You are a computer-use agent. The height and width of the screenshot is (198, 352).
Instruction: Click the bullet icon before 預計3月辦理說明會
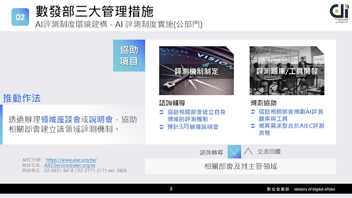(162, 127)
